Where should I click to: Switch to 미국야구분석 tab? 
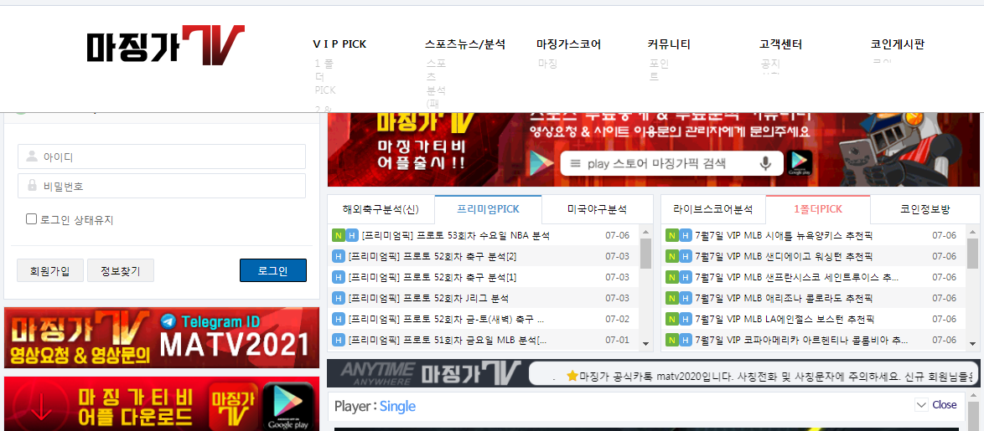click(x=597, y=209)
